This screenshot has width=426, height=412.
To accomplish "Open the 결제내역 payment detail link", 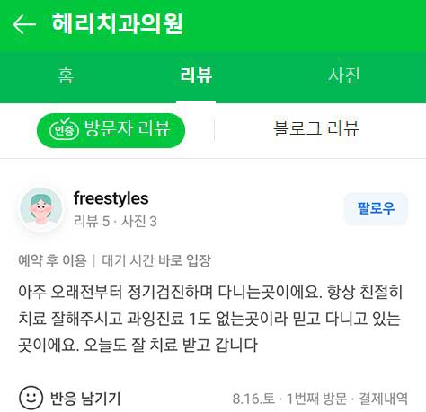I will click(x=383, y=399).
